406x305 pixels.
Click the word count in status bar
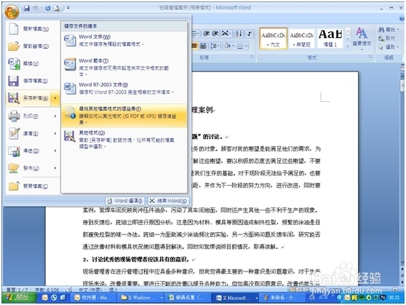point(47,290)
